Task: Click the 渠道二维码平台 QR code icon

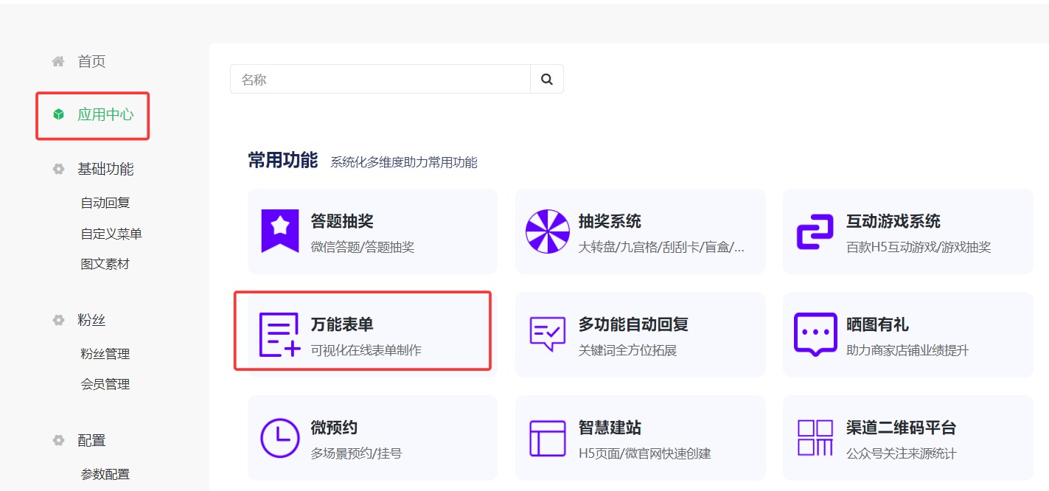Action: (815, 436)
